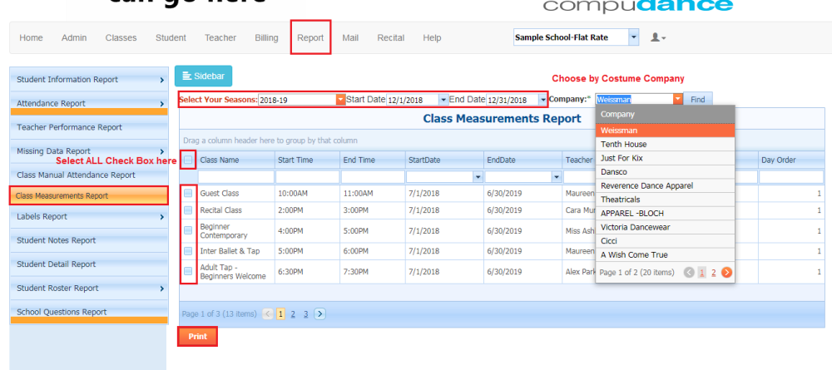
Task: Open Student Detail Report
Action: pyautogui.click(x=89, y=264)
